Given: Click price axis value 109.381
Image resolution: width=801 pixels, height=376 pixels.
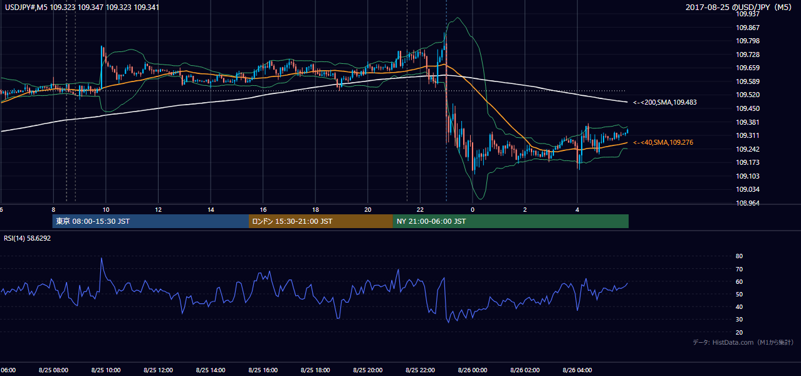Looking at the screenshot, I should (748, 122).
